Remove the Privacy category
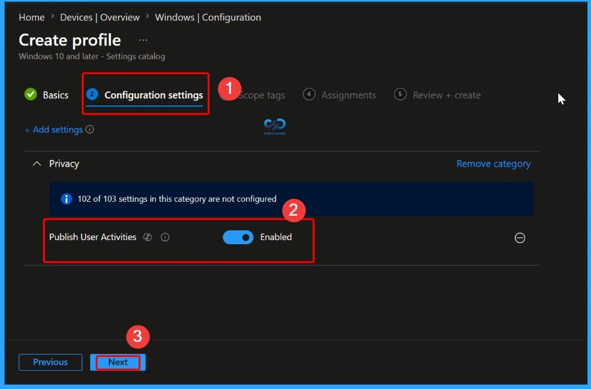591x389 pixels. coord(494,164)
